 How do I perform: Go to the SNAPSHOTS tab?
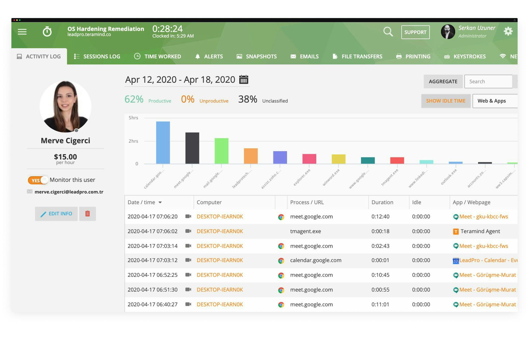[257, 56]
